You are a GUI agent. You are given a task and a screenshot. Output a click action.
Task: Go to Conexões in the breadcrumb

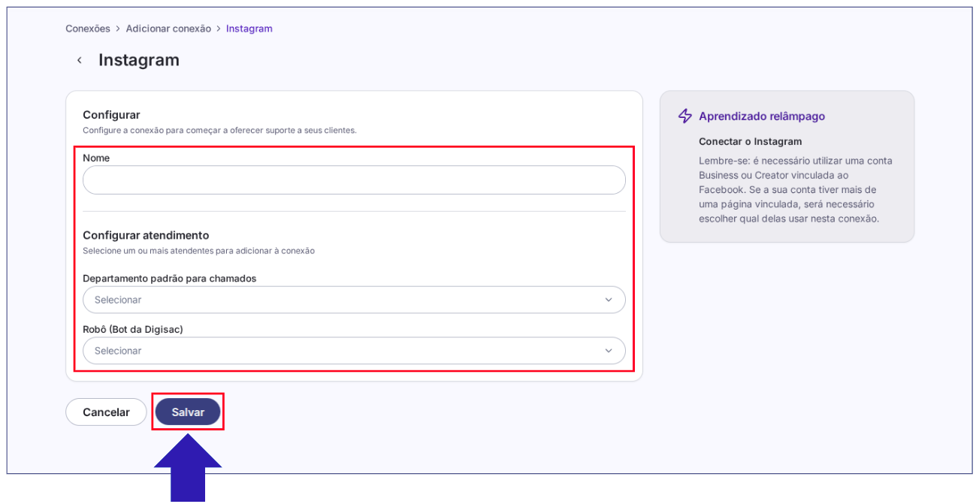[x=88, y=29]
